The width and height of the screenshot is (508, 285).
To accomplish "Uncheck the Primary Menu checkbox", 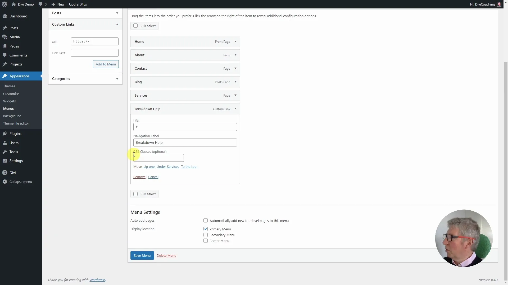I will click(206, 229).
